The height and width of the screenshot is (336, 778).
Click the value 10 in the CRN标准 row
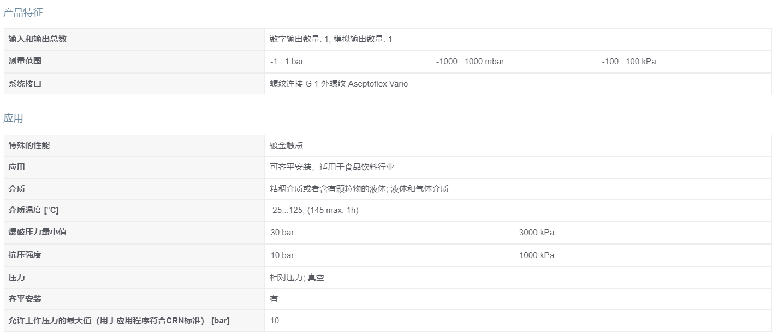click(275, 321)
